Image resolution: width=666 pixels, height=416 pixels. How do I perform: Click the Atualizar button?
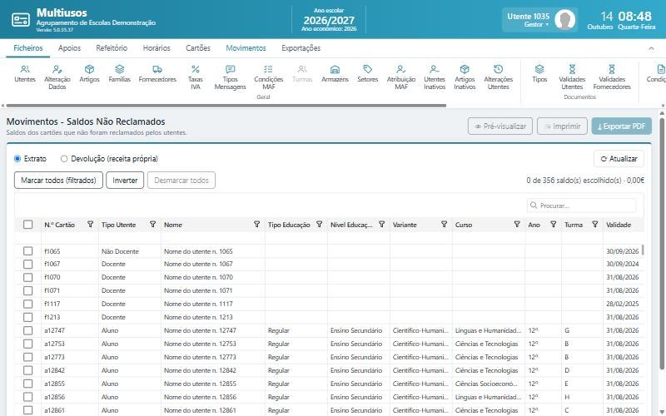pos(619,159)
